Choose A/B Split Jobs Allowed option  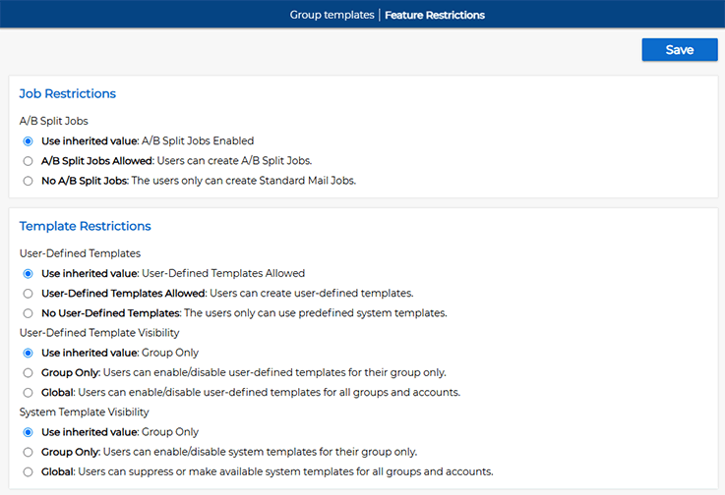[x=29, y=161]
